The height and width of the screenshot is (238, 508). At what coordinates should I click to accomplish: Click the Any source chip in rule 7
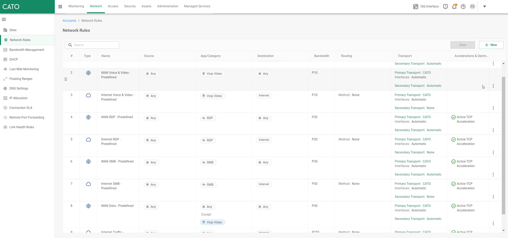point(151,185)
